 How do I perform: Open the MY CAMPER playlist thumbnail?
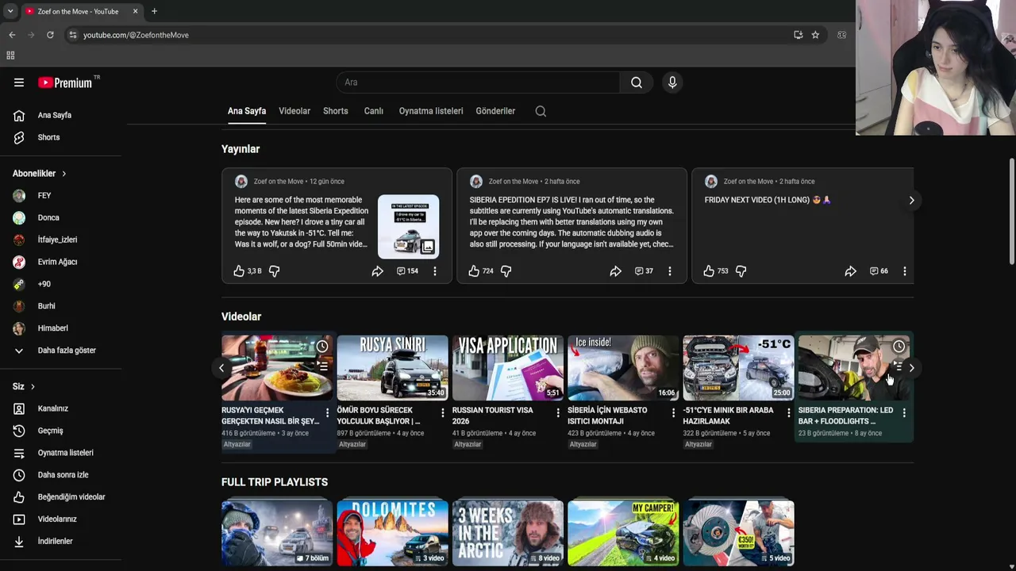(623, 533)
